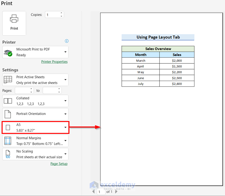Open the Portrait Orientation dropdown
Viewport: 225px width, 196px height.
pyautogui.click(x=35, y=114)
